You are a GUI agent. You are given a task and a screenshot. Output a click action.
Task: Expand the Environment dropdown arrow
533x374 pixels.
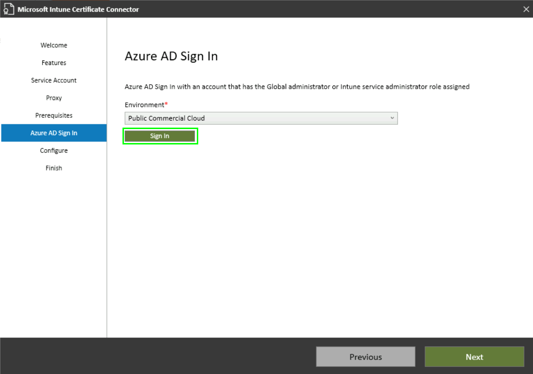coord(392,118)
